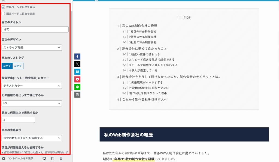Click the copy URL clipboard icon
279x162 pixels.
(x=77, y=95)
